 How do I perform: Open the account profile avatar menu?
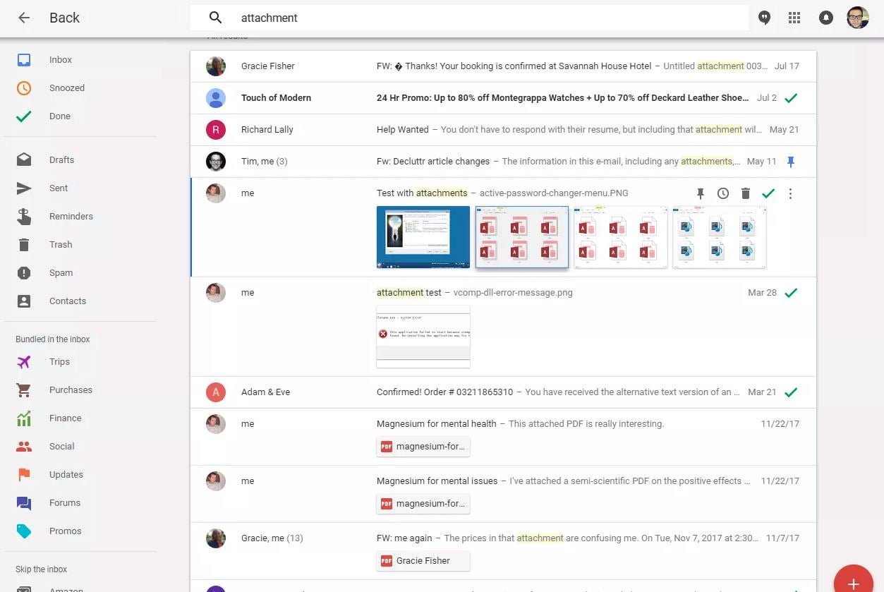coord(857,18)
